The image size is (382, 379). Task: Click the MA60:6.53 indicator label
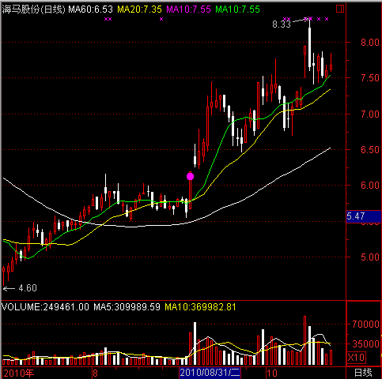90,9
